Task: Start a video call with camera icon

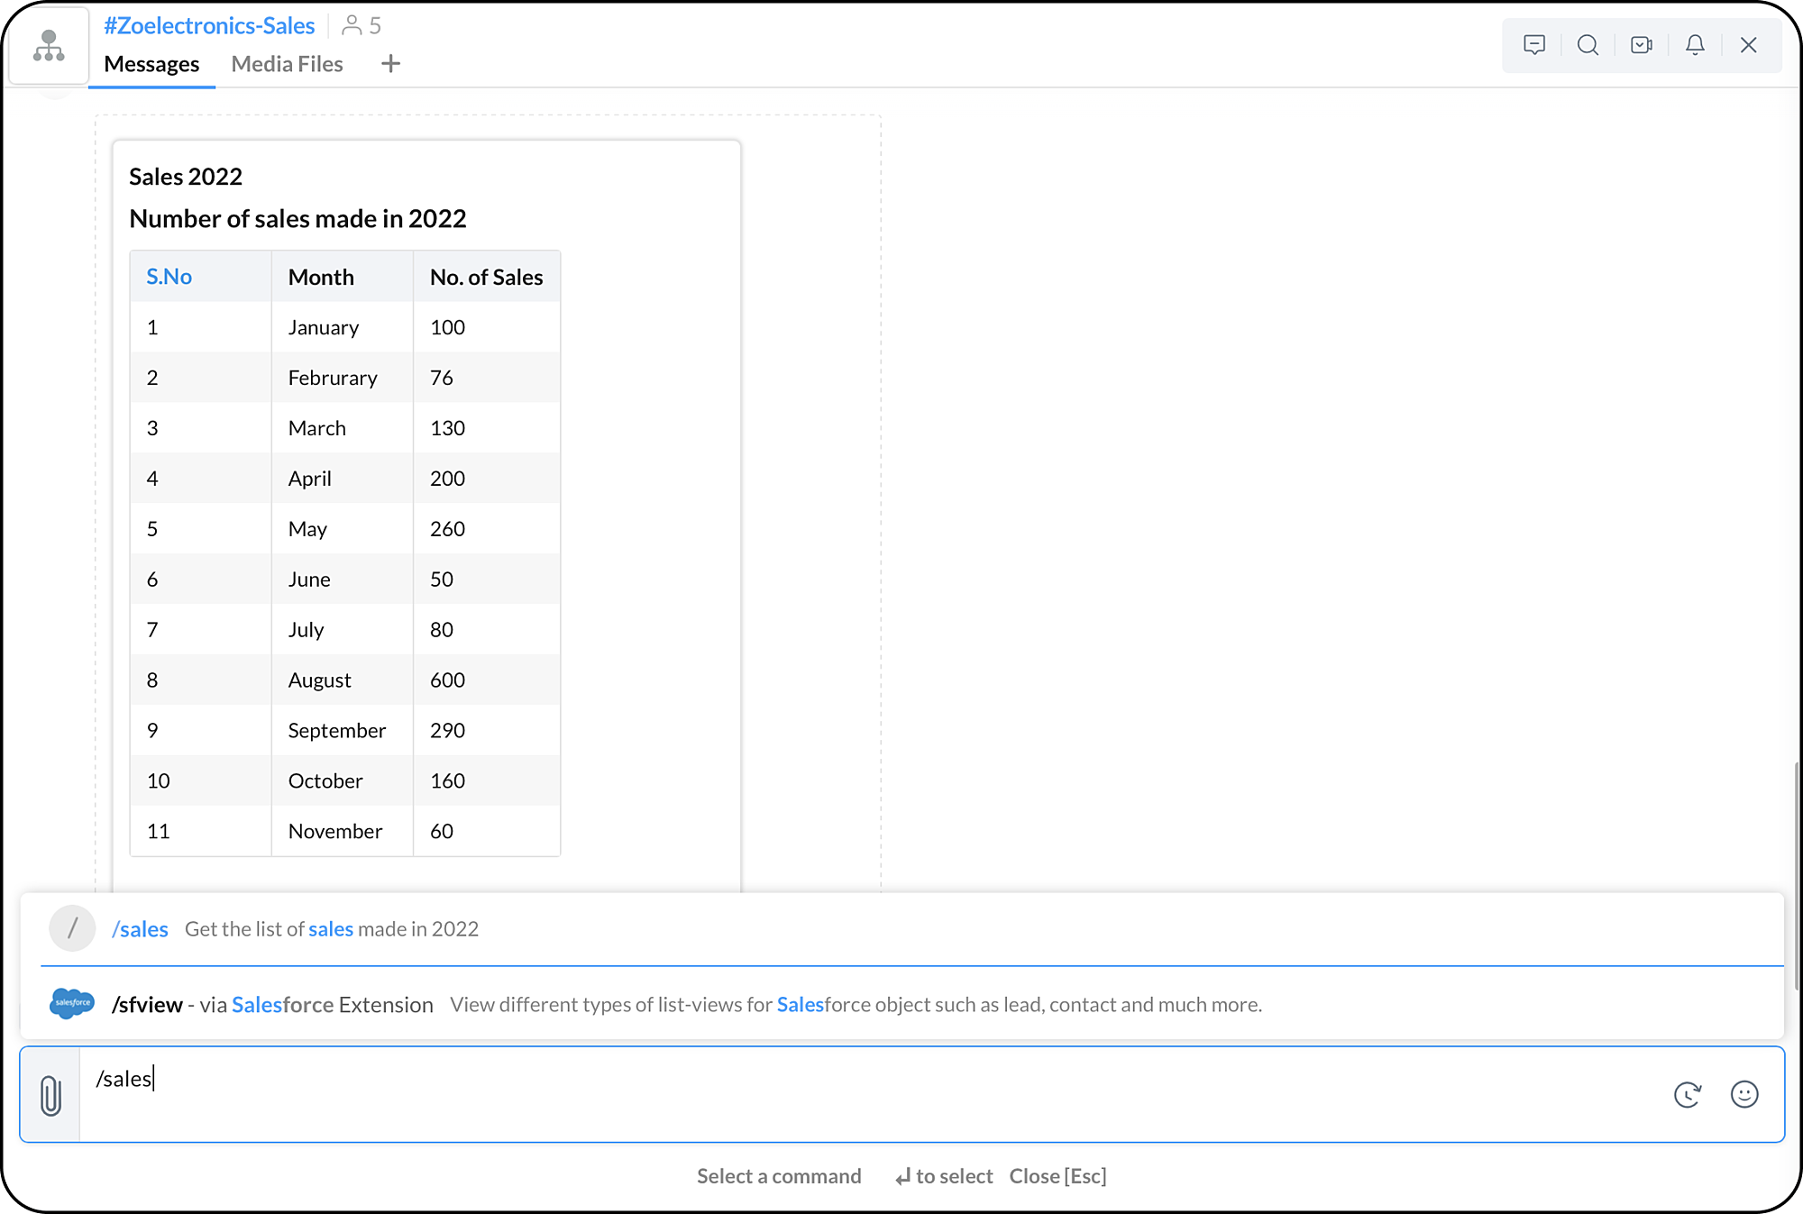Action: pos(1642,45)
